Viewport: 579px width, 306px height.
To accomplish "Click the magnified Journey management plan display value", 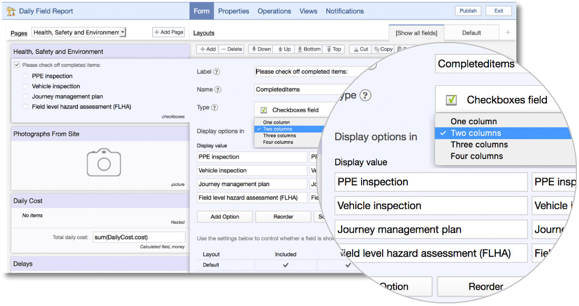I will click(431, 230).
